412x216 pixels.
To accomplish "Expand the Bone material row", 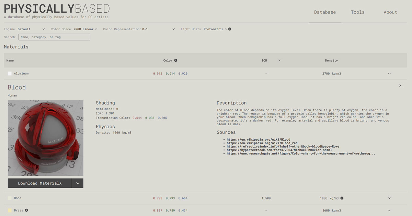I will 389,198.
